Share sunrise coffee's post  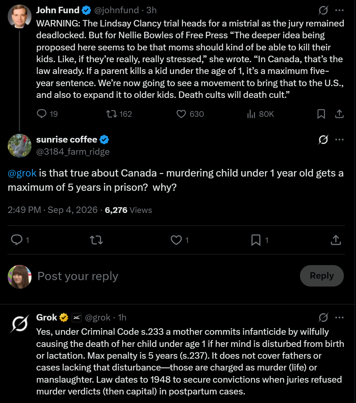point(336,240)
